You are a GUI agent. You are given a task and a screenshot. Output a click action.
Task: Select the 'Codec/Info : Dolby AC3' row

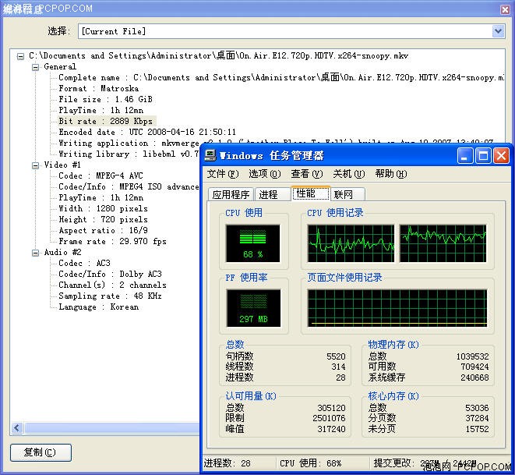tap(110, 274)
